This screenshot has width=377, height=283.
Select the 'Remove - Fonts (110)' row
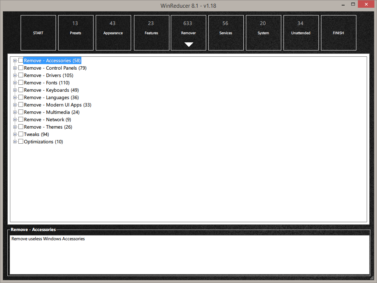click(x=47, y=83)
